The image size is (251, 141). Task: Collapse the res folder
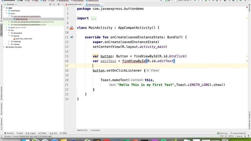coord(7,30)
